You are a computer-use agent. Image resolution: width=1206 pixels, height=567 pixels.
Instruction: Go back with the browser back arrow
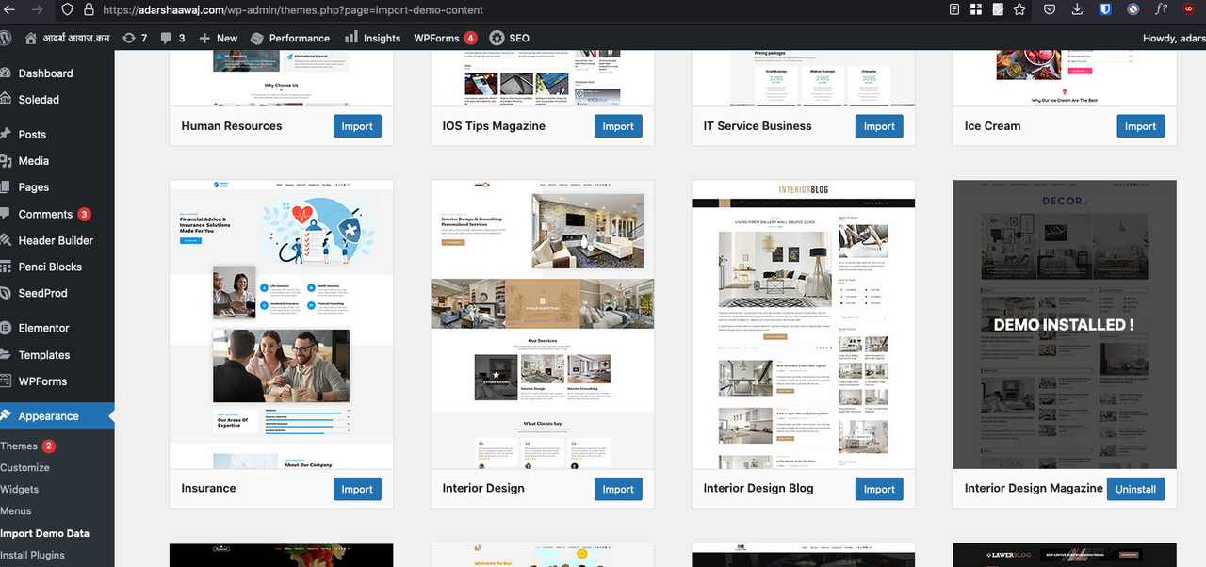pyautogui.click(x=10, y=9)
